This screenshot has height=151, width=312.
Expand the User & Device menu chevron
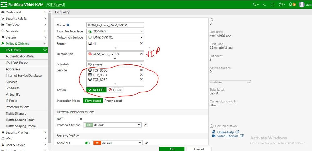click(x=45, y=145)
